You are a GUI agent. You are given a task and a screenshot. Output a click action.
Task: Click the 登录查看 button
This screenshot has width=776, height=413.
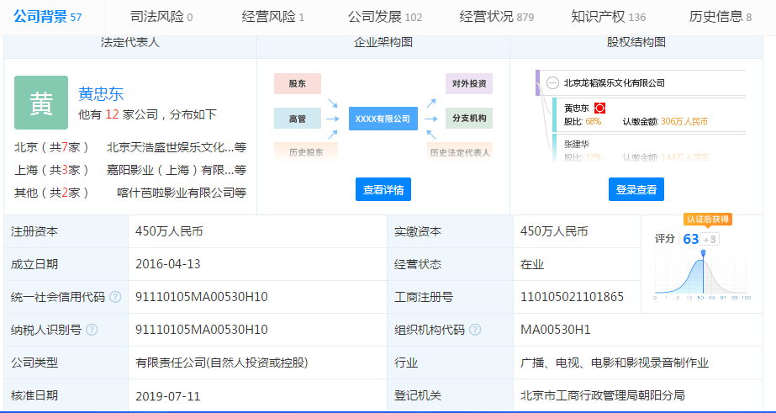point(636,190)
